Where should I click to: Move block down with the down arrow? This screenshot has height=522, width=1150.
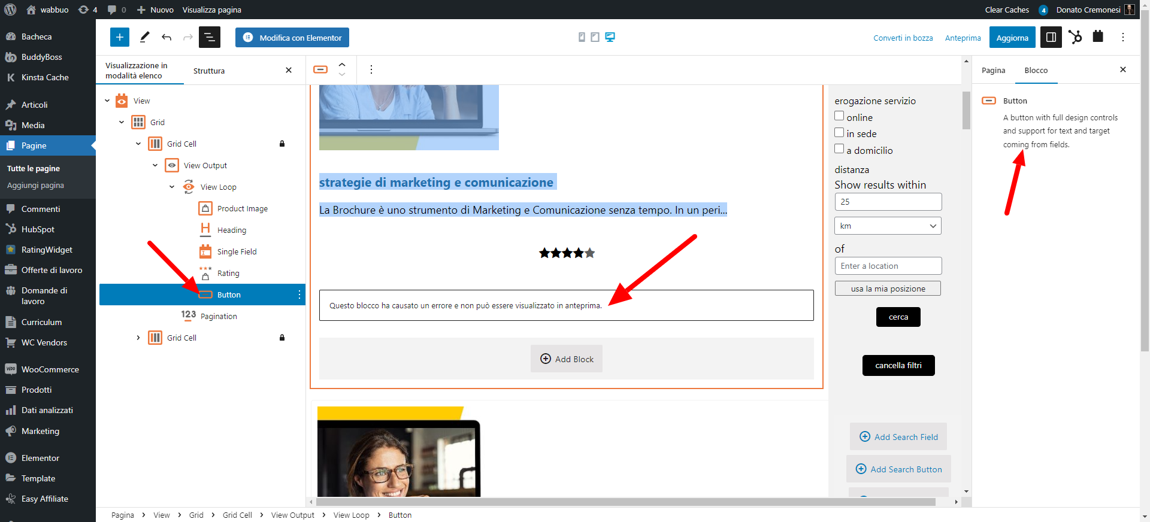342,74
